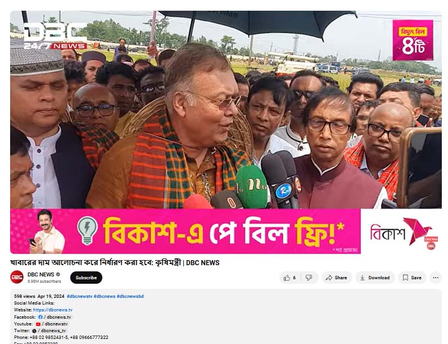Click the thumbs-up like icon
This screenshot has width=448, height=344.
coord(287,278)
